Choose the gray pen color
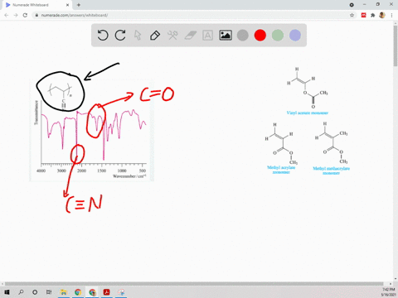The width and height of the screenshot is (398, 298). (243, 36)
